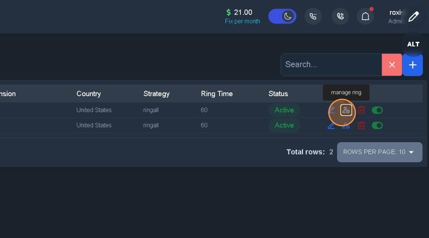The width and height of the screenshot is (429, 238).
Task: Click the phone with dots icon
Action: (313, 16)
